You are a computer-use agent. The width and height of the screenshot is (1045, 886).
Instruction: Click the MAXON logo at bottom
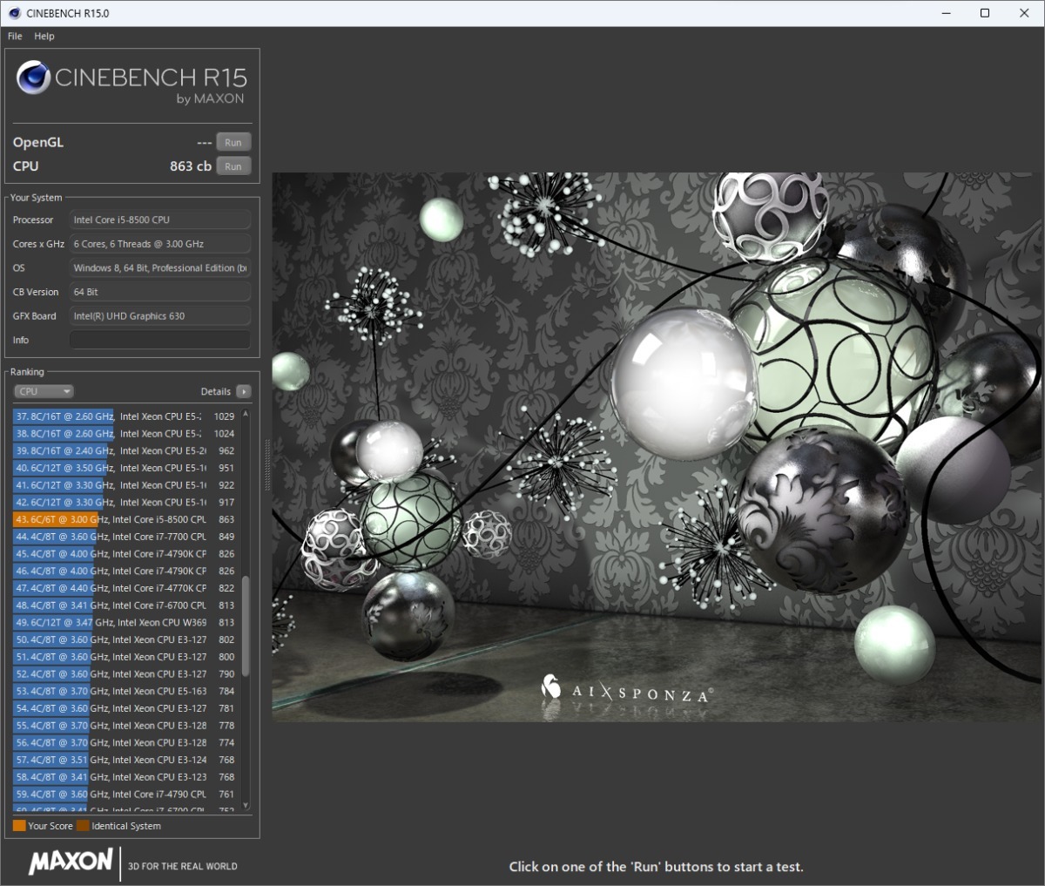(x=71, y=862)
